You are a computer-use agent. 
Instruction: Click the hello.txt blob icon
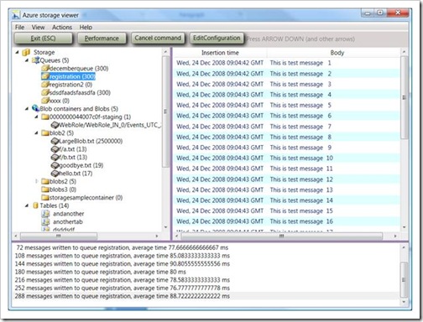tap(55, 174)
